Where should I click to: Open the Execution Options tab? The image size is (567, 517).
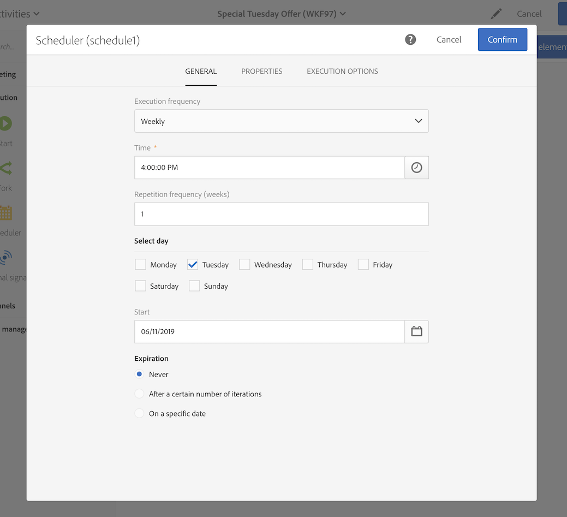[342, 71]
